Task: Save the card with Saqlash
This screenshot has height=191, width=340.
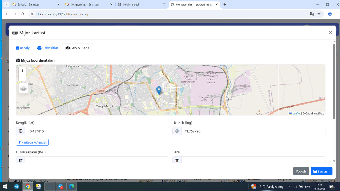Action: pyautogui.click(x=321, y=171)
